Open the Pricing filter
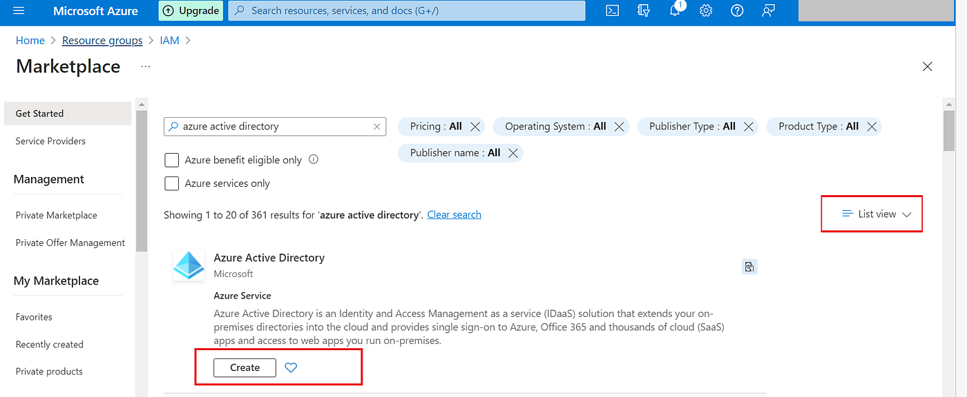Screen dimensions: 967x397 436,127
